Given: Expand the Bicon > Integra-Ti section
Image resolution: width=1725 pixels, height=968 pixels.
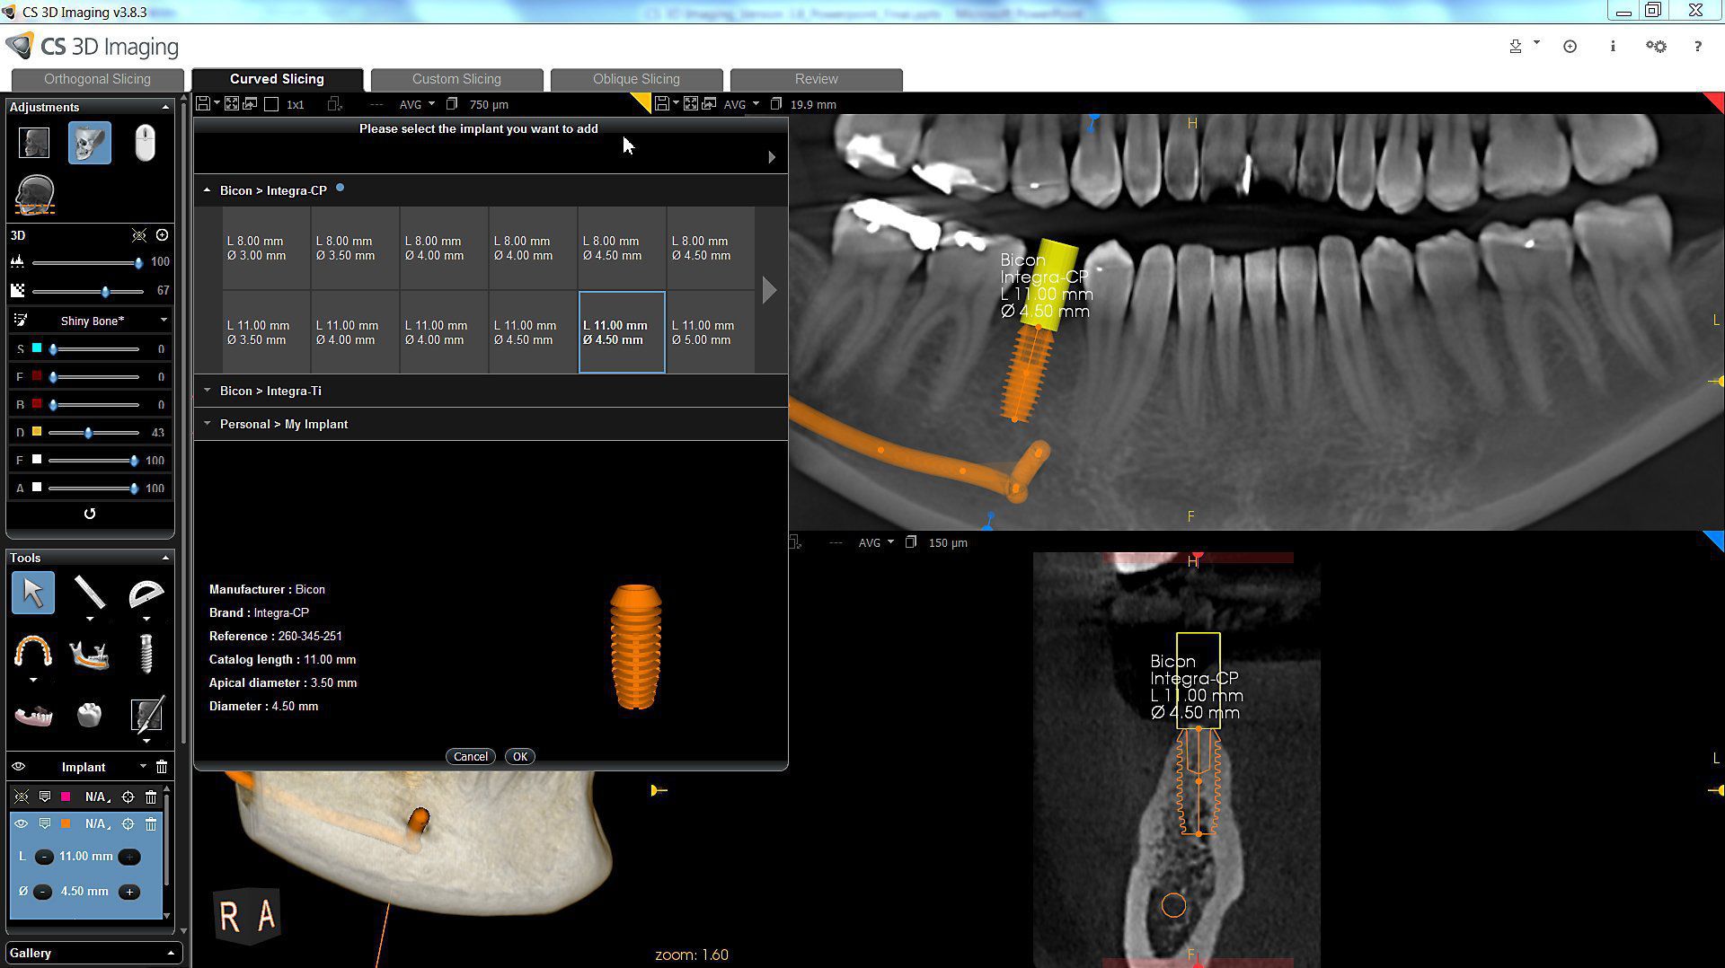Looking at the screenshot, I should [208, 391].
